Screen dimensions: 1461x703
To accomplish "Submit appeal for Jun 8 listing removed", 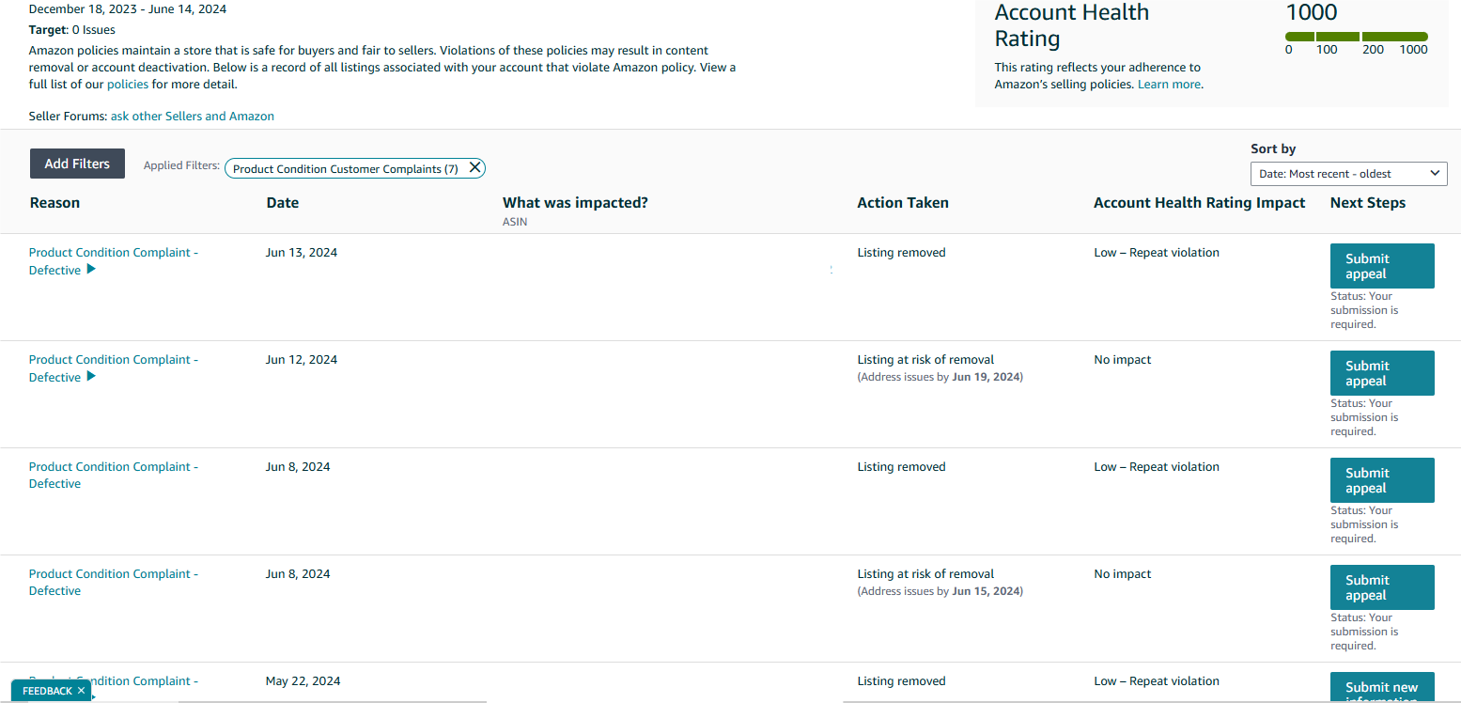I will (1382, 480).
